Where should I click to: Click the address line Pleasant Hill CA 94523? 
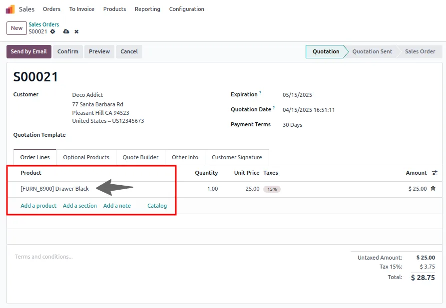pyautogui.click(x=101, y=113)
